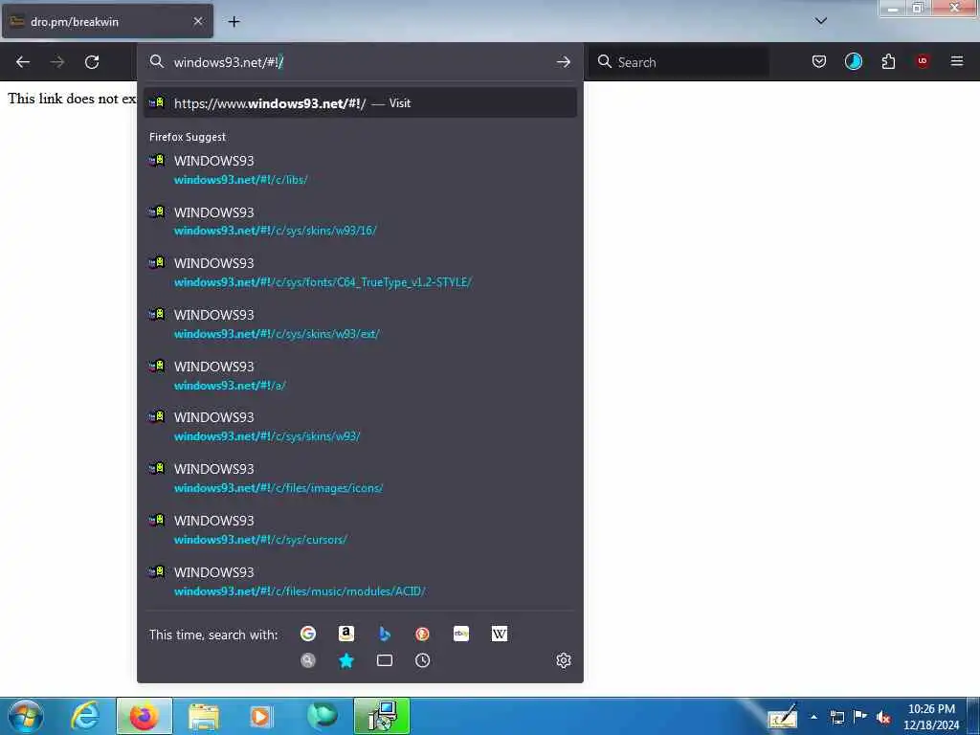Show hidden system tray icons
The image size is (980, 735).
[x=813, y=717]
